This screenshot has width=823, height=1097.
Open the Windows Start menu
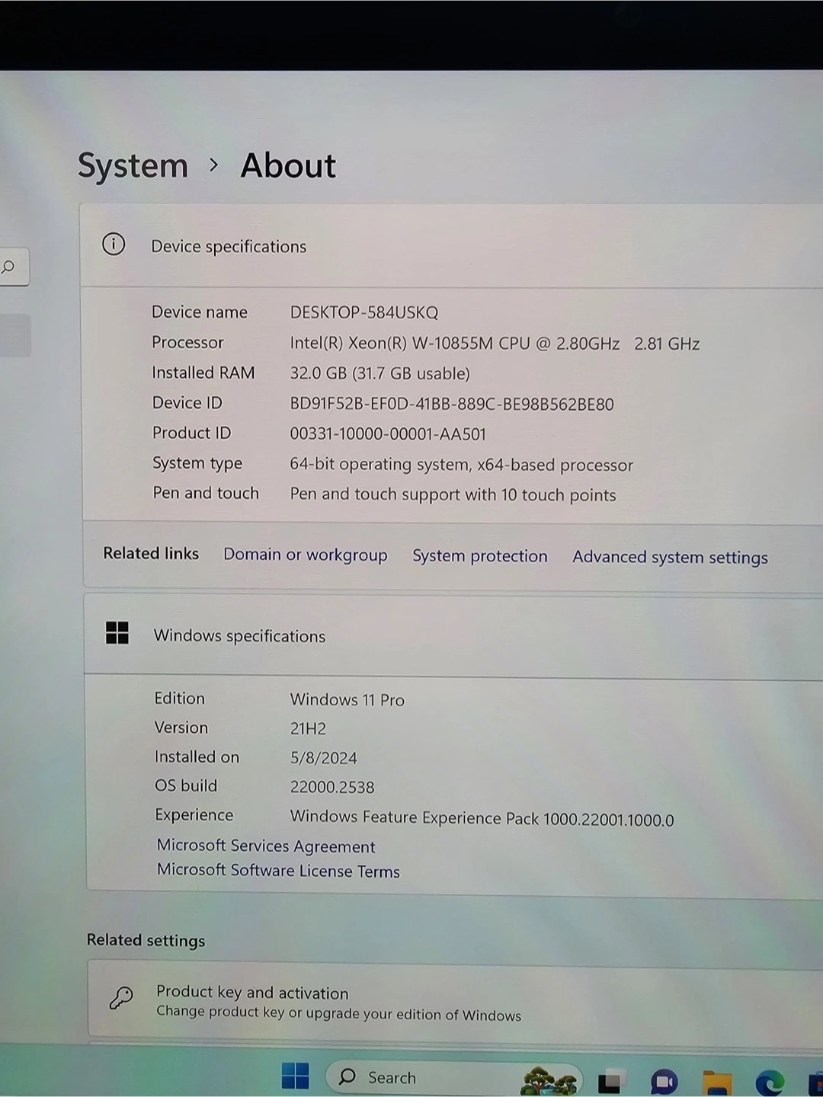tap(295, 1076)
